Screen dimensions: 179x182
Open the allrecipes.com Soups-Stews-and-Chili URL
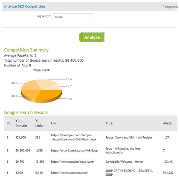(74, 137)
